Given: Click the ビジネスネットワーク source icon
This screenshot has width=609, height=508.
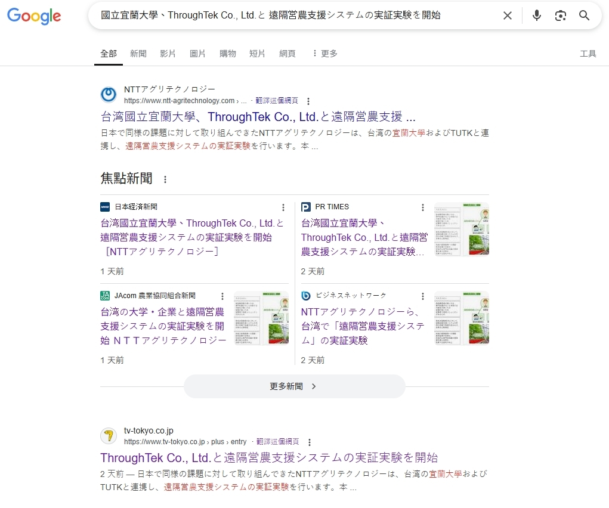Looking at the screenshot, I should (x=305, y=296).
